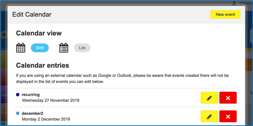This screenshot has height=126, width=253.
Task: Click the light blue dot beside december2
Action: click(18, 113)
